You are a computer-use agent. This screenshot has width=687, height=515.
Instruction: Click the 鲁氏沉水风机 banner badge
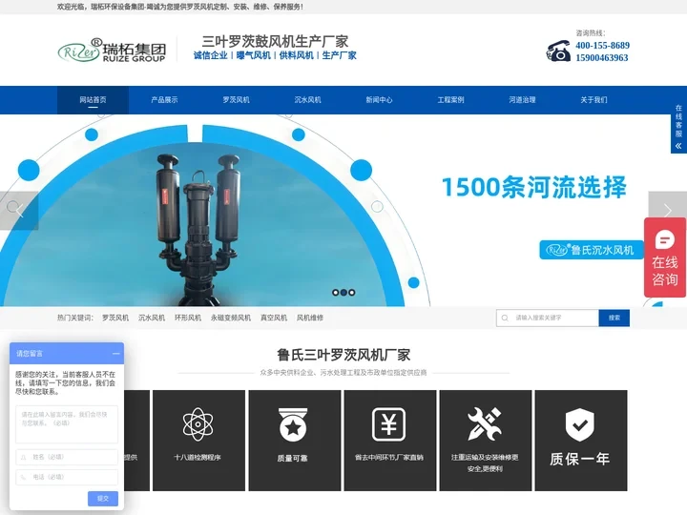pos(591,250)
